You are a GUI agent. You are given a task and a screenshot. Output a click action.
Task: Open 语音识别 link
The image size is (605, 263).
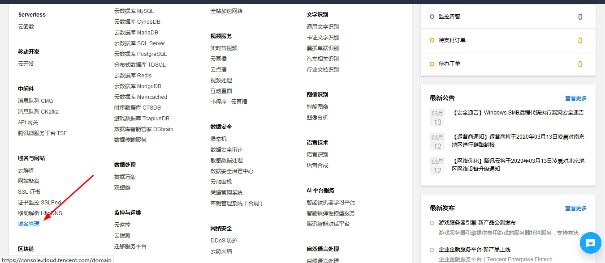tap(317, 155)
